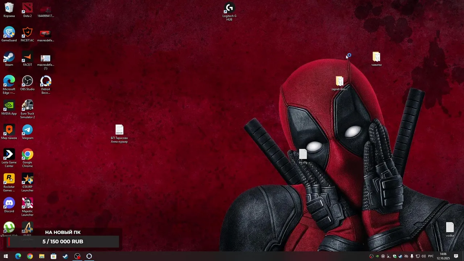Viewport: 464px width, 261px height.
Task: Open the NVIDIA App shortcut
Action: [x=9, y=108]
